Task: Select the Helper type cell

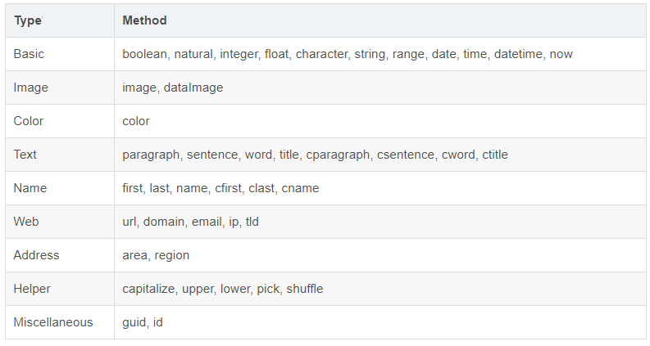Action: [x=33, y=289]
